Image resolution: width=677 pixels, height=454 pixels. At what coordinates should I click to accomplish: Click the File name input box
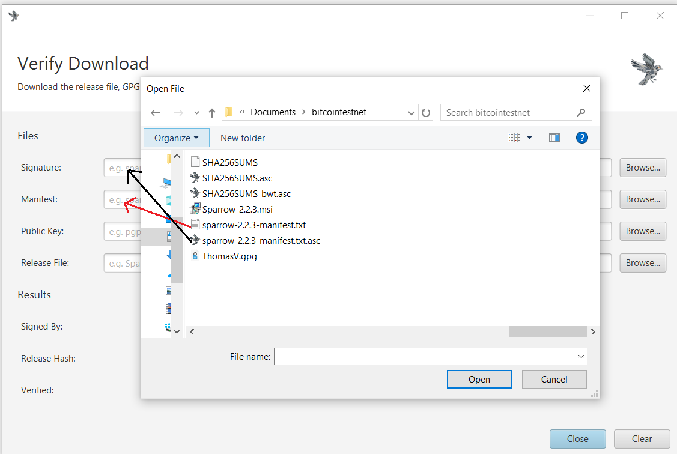425,357
